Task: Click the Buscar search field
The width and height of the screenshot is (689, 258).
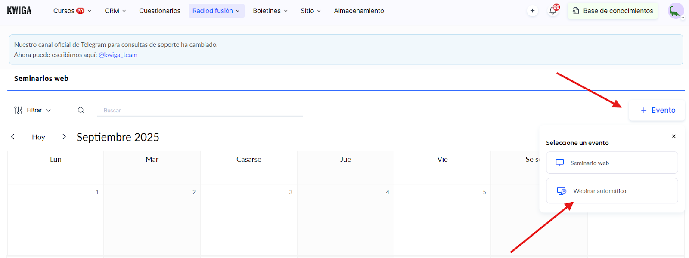Action: tap(200, 111)
